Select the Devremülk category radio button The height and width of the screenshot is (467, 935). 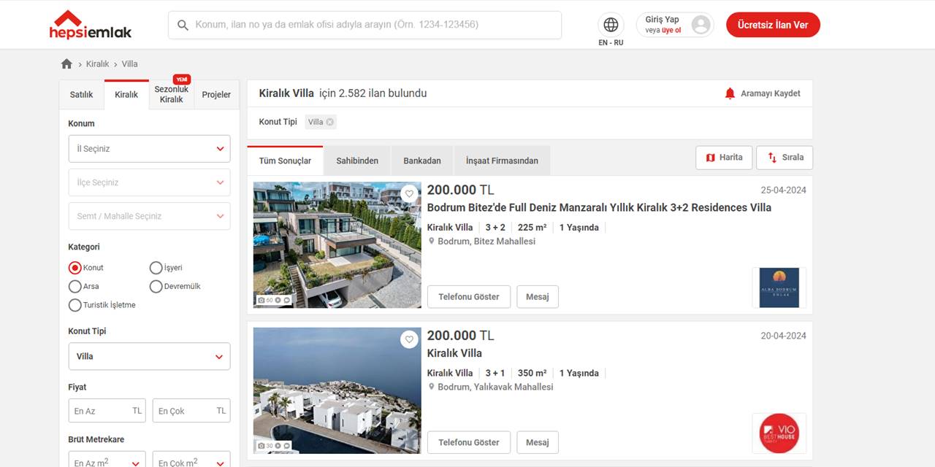click(x=156, y=287)
